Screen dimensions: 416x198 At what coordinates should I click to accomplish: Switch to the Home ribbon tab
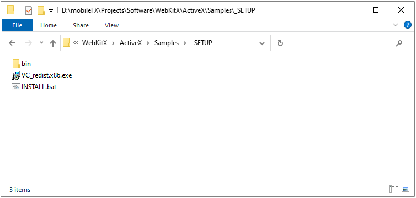49,25
